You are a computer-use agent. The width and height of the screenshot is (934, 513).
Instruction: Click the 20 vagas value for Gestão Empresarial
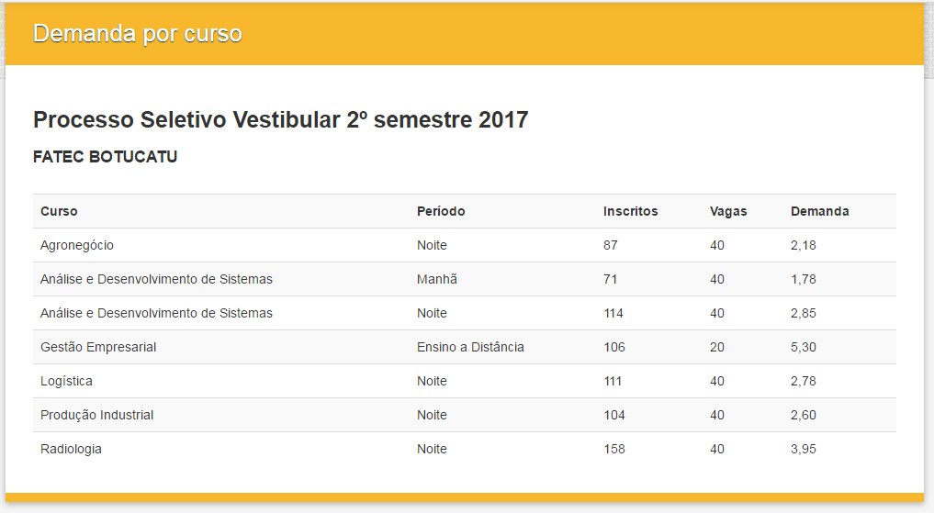(717, 348)
